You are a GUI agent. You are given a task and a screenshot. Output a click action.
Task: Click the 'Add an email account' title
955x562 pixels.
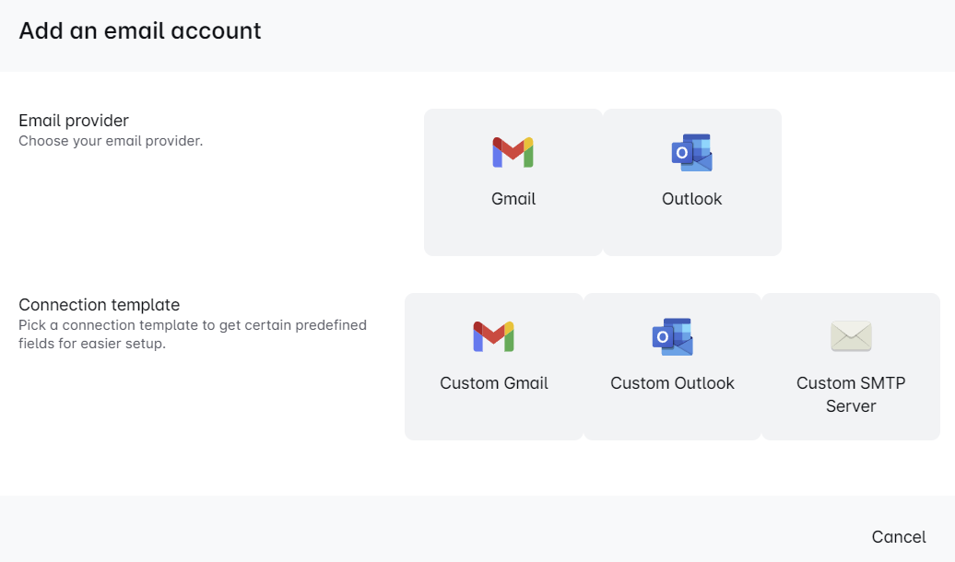pyautogui.click(x=140, y=30)
